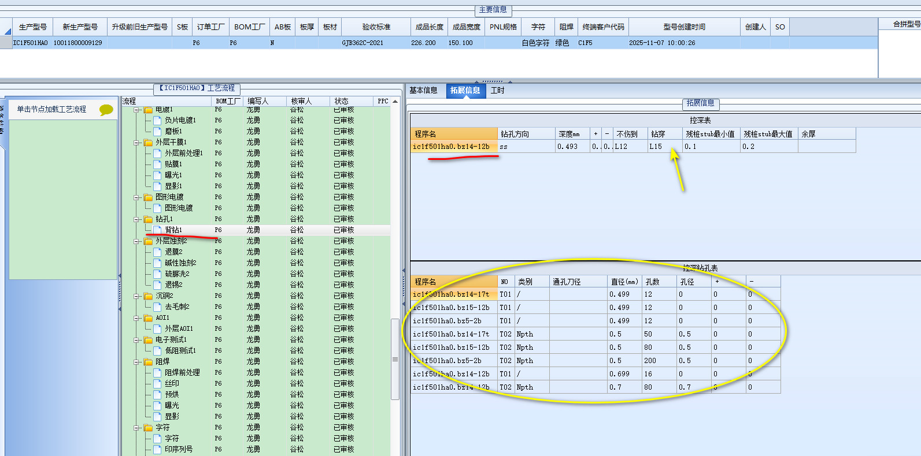The width and height of the screenshot is (921, 456).
Task: Switch to the 基本信息 tab
Action: pos(423,91)
